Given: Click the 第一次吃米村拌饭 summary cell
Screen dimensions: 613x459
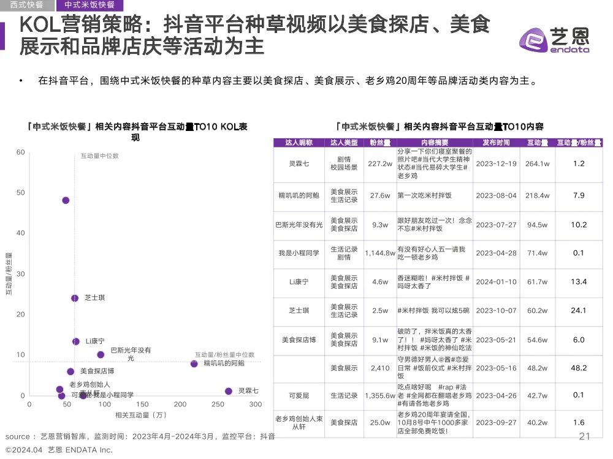Looking at the screenshot, I should pyautogui.click(x=435, y=196).
